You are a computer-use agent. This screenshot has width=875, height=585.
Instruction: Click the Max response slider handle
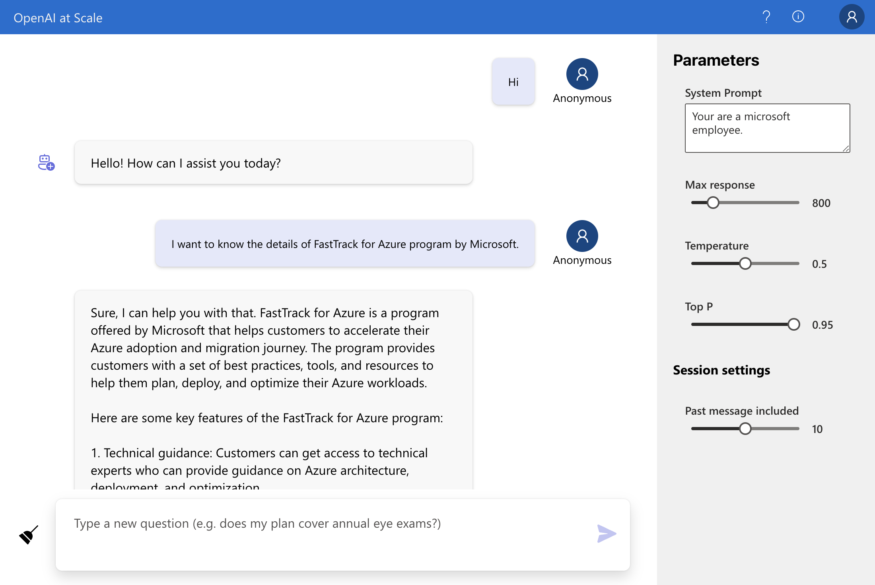[x=713, y=203]
